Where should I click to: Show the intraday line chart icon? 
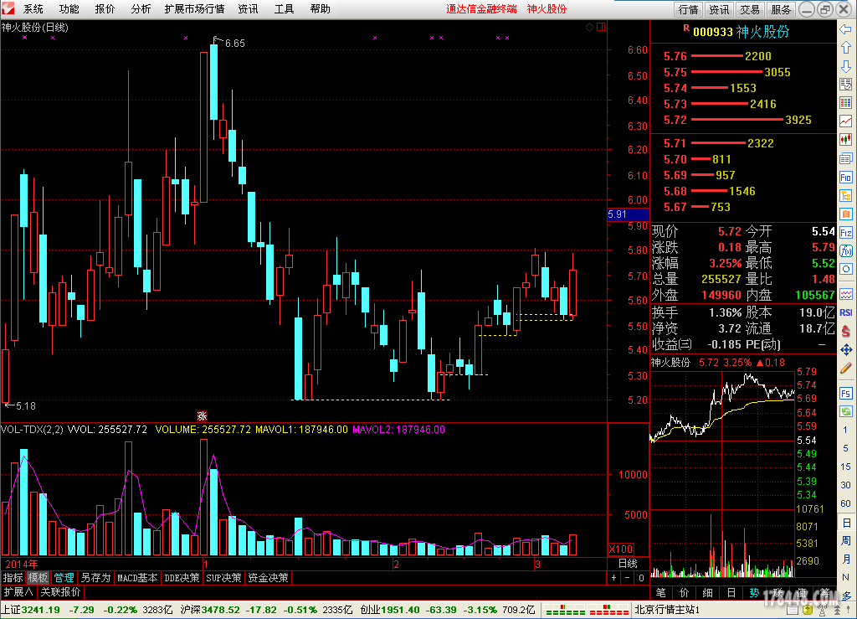845,121
